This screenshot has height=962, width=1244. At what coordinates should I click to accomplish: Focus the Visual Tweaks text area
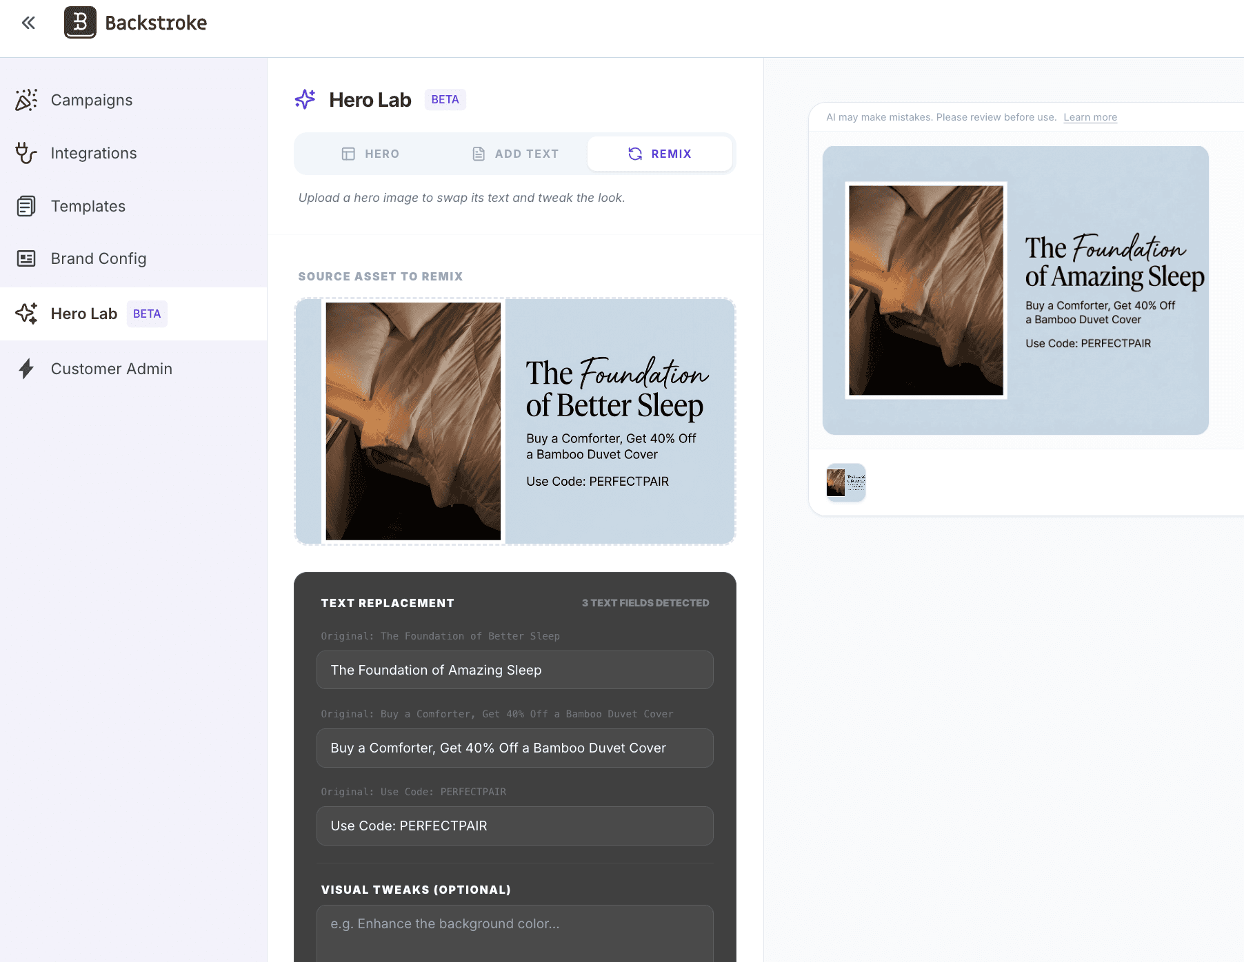click(515, 934)
